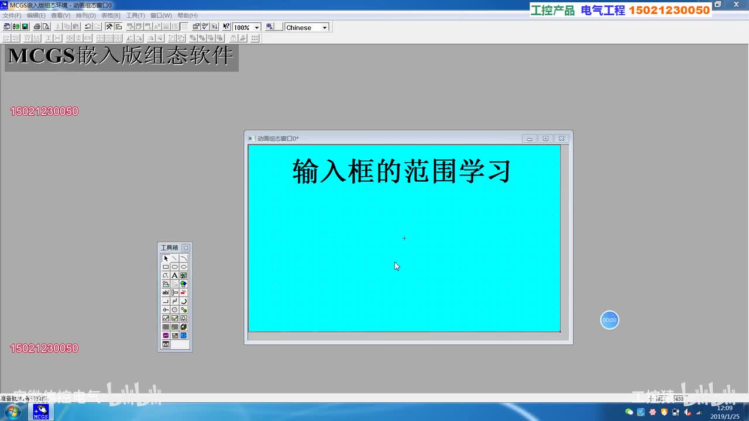
Task: Click the status bar coordinate value 433
Action: (x=679, y=399)
